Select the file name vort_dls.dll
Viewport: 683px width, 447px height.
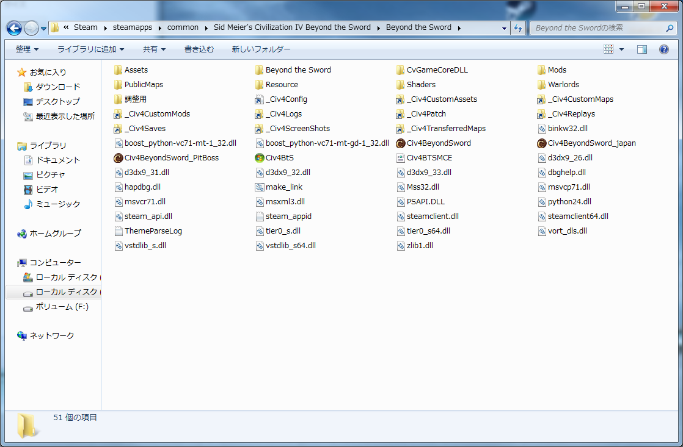(x=567, y=231)
